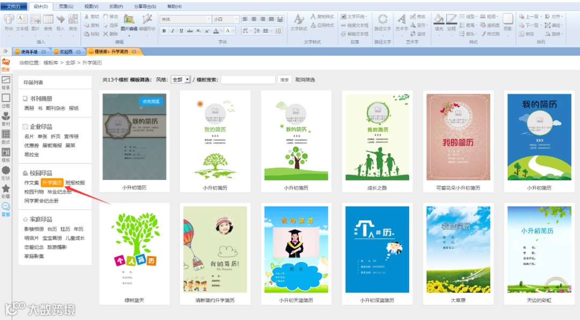Select the 成长之路 template thumbnail
This screenshot has height=320, width=580.
(378, 137)
